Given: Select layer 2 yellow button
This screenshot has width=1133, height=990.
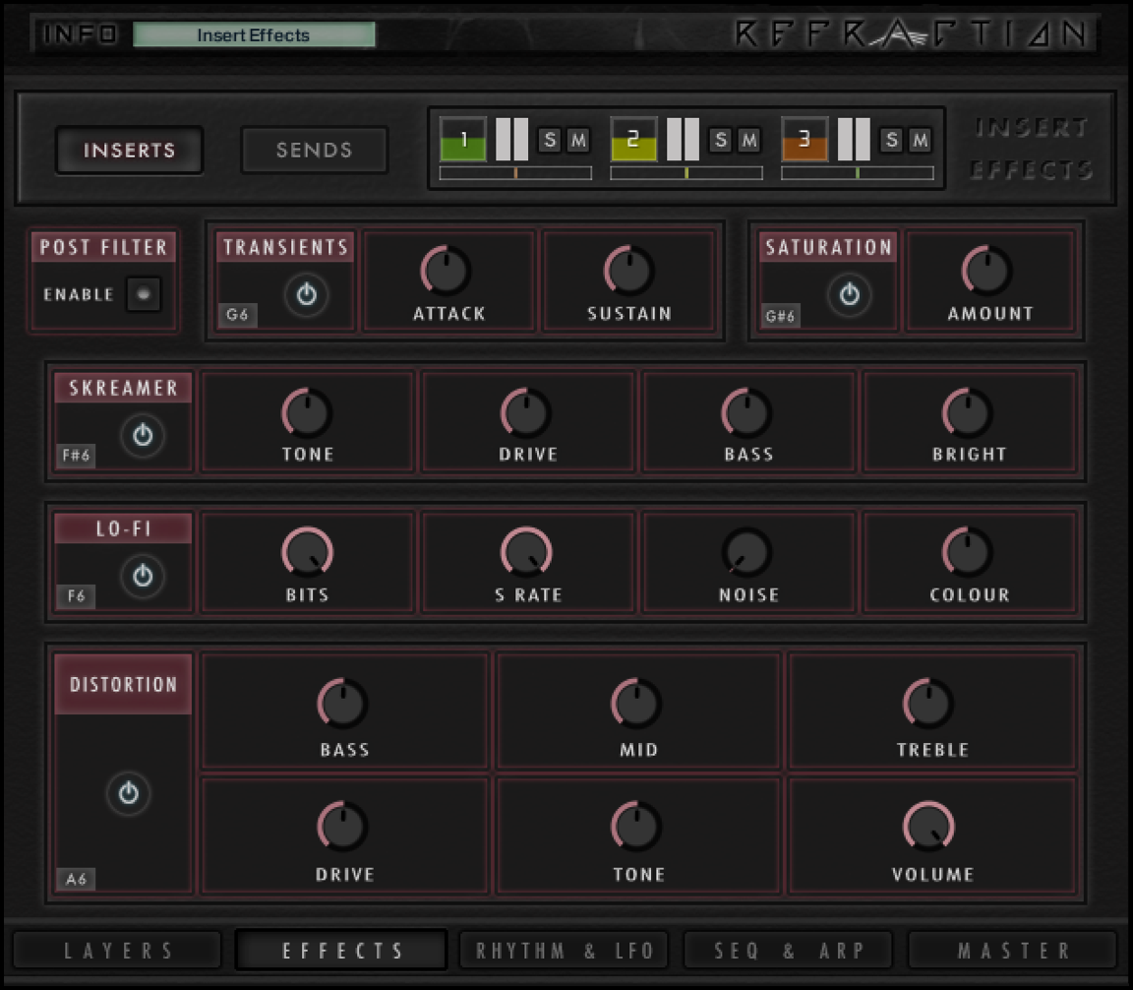Looking at the screenshot, I should (x=633, y=139).
